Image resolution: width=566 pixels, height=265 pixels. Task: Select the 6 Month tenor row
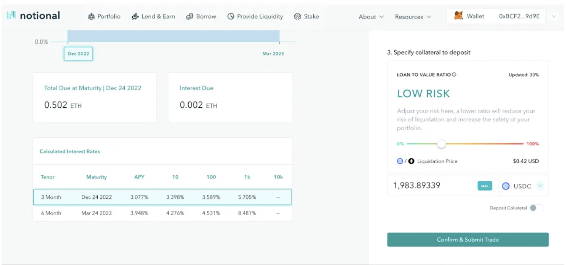point(162,213)
